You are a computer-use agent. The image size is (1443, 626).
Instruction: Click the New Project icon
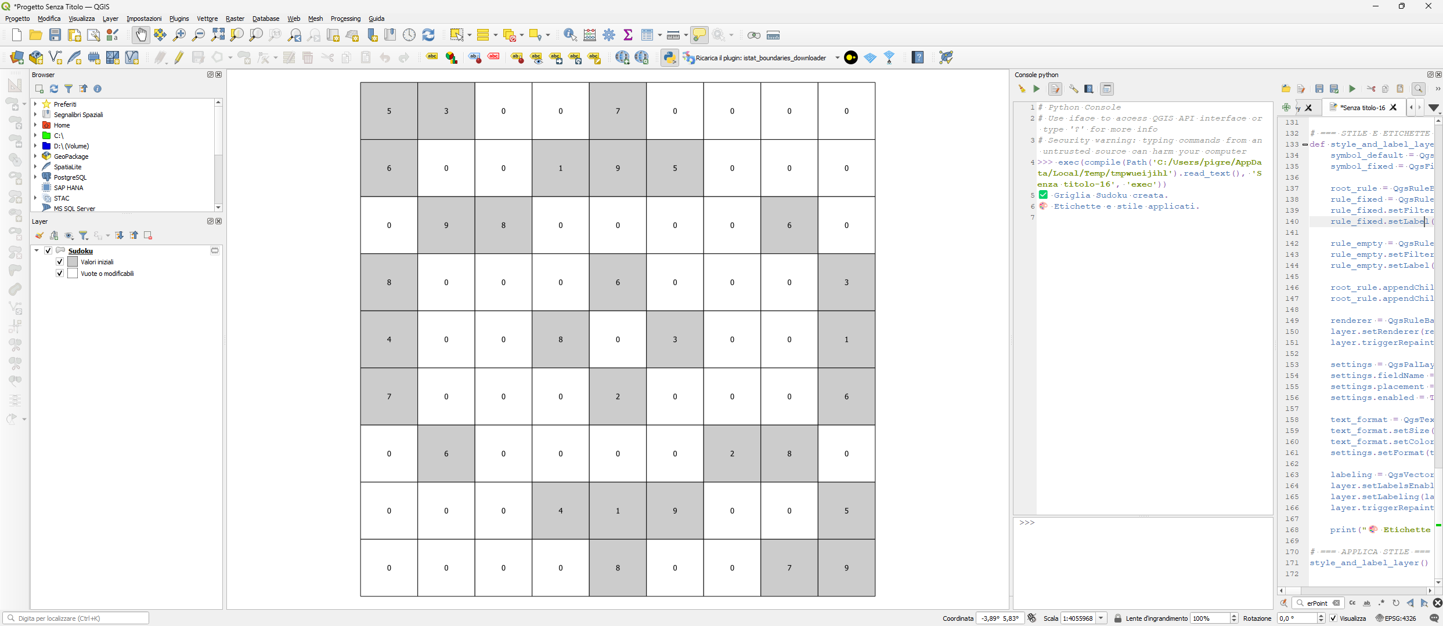point(17,35)
